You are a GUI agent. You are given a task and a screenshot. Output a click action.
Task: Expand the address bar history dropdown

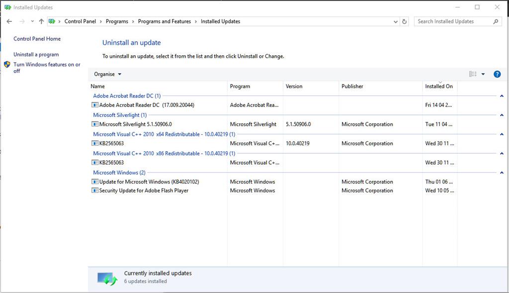(x=395, y=22)
